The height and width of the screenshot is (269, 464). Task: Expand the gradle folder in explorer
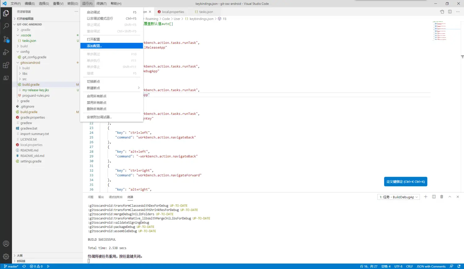[25, 101]
